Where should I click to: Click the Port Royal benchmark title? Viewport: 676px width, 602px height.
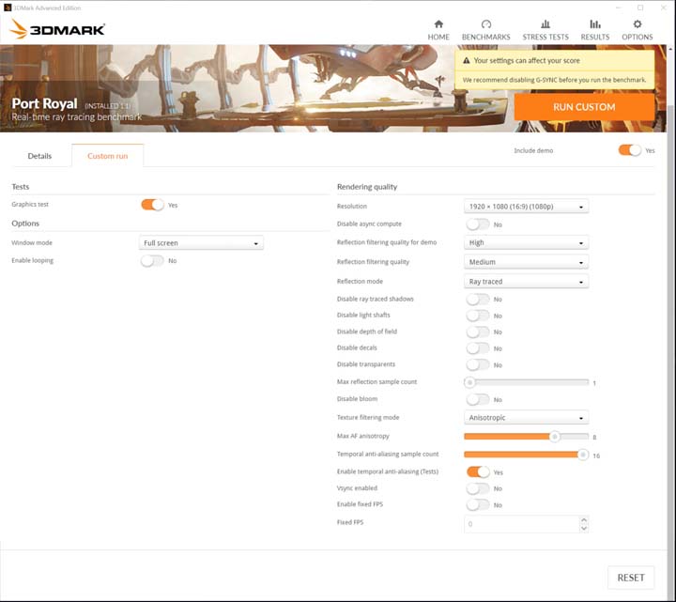pyautogui.click(x=44, y=103)
